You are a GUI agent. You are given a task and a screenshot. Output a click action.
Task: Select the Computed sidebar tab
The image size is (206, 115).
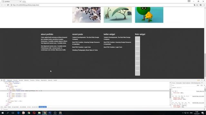(x=179, y=83)
